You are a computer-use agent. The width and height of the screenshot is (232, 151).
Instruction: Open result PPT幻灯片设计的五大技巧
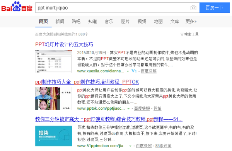tap(64, 44)
